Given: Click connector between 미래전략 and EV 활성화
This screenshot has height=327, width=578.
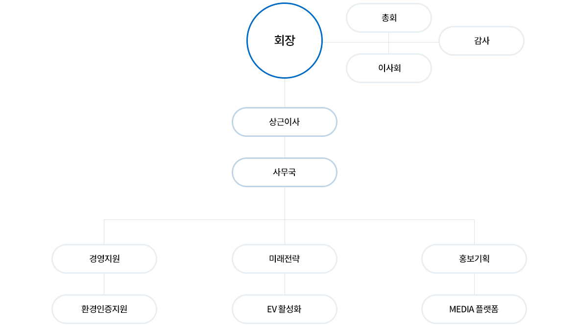Looking at the screenshot, I should coord(285,284).
